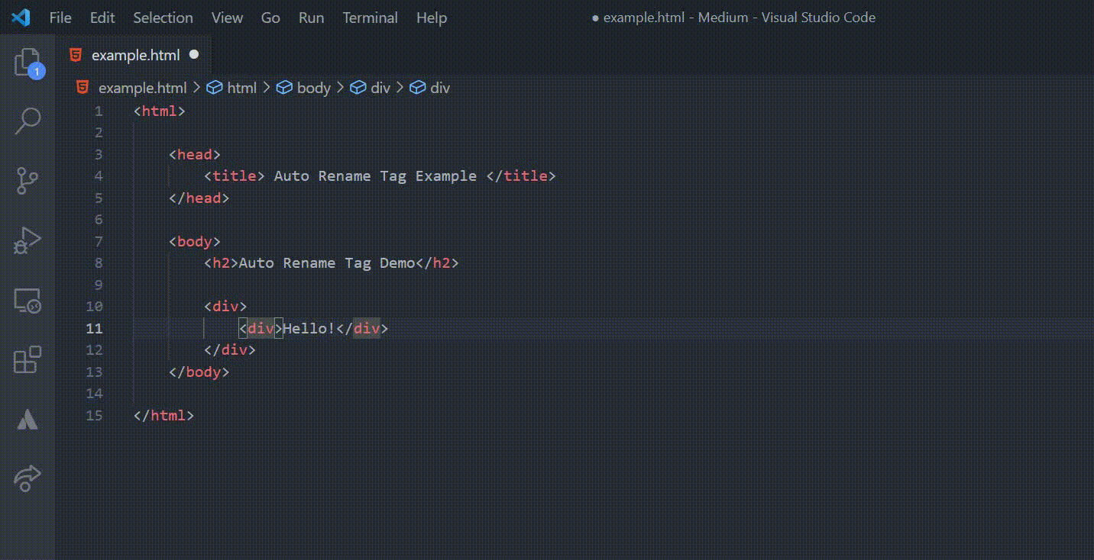The image size is (1094, 560).
Task: Click the opening <div> tag on line 11
Action: [x=261, y=329]
